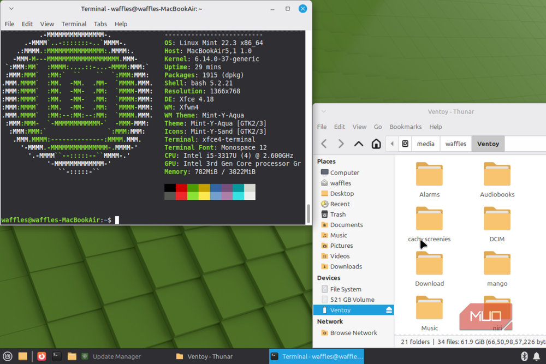Open notifications bell in system tray

click(537, 356)
